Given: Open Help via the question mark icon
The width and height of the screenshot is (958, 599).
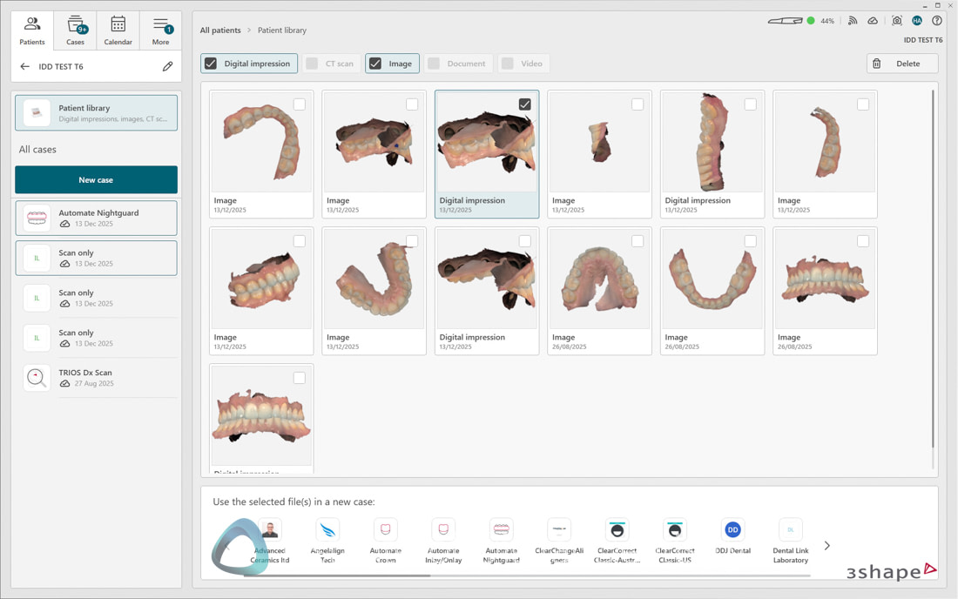Looking at the screenshot, I should click(x=937, y=20).
